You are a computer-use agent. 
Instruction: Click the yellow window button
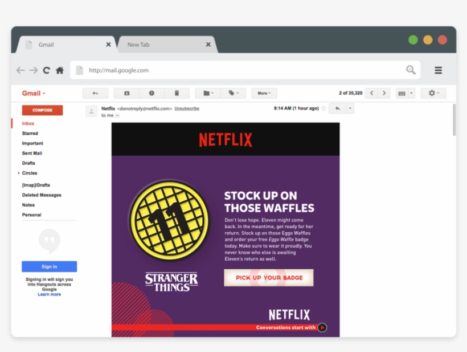(x=428, y=40)
